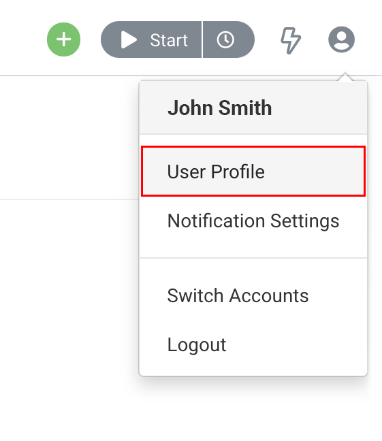This screenshot has width=382, height=441.
Task: Add new item with green circle button
Action: tap(63, 39)
